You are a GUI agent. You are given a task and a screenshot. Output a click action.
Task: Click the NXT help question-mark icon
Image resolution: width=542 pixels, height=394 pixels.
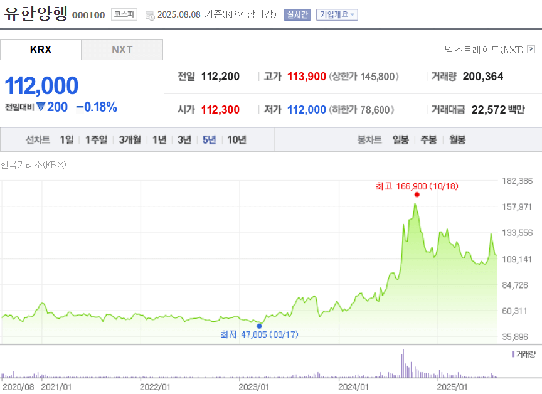point(531,50)
